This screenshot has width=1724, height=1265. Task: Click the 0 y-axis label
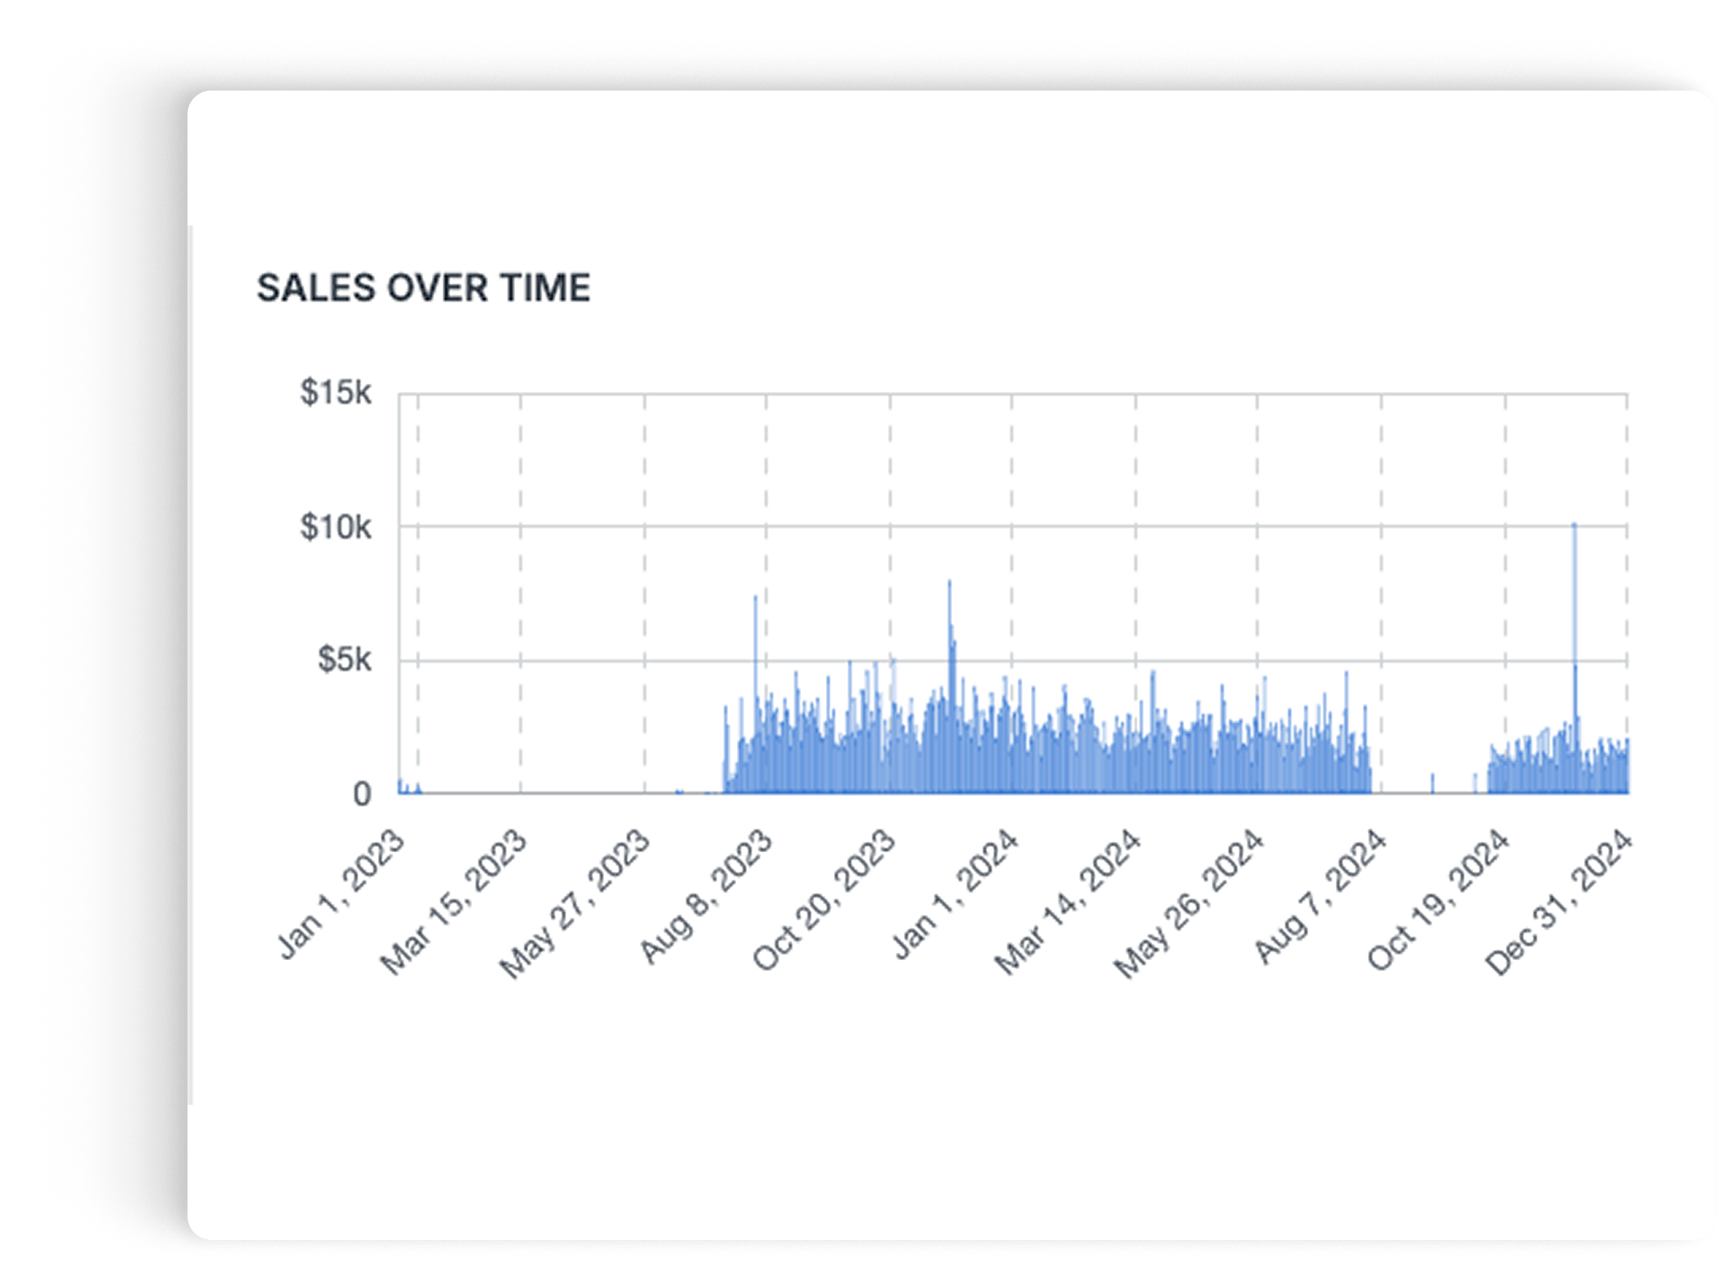pyautogui.click(x=361, y=794)
